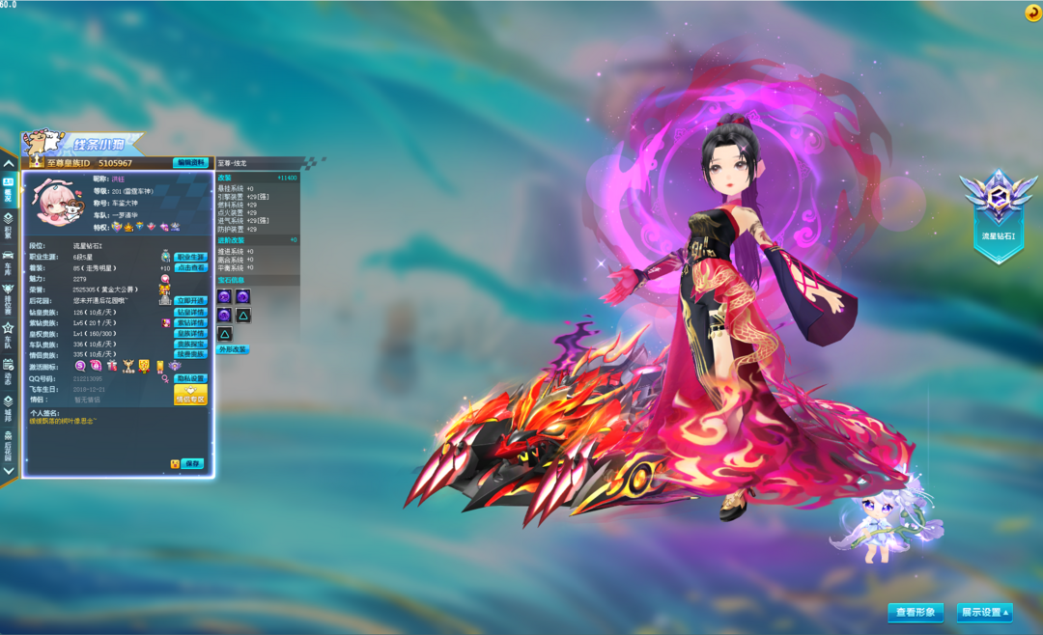The height and width of the screenshot is (635, 1043).
Task: Switch to the 城邦 sidebar tab
Action: pyautogui.click(x=8, y=409)
